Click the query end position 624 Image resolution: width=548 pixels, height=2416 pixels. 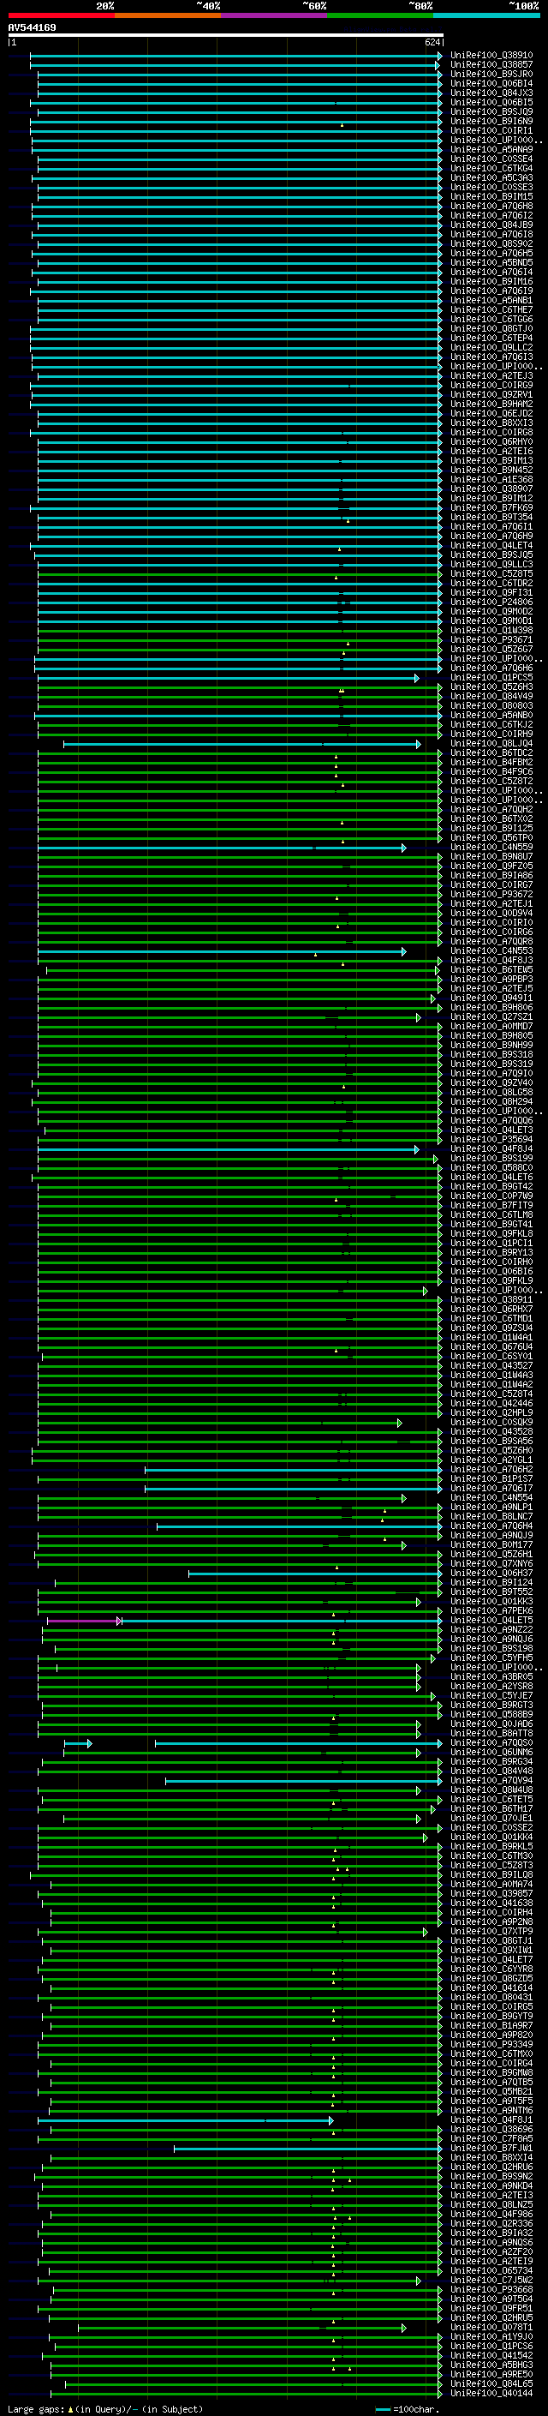(432, 42)
